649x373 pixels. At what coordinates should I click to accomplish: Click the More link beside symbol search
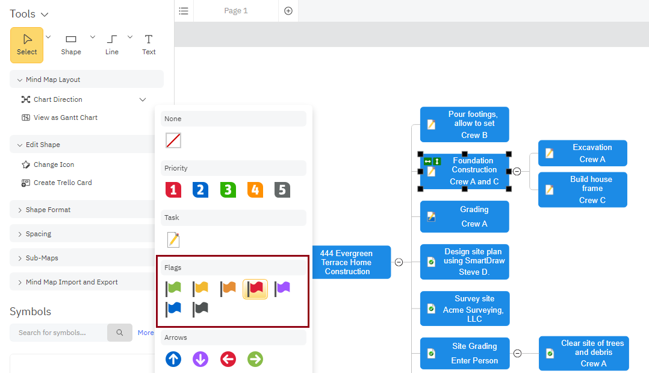(x=145, y=332)
